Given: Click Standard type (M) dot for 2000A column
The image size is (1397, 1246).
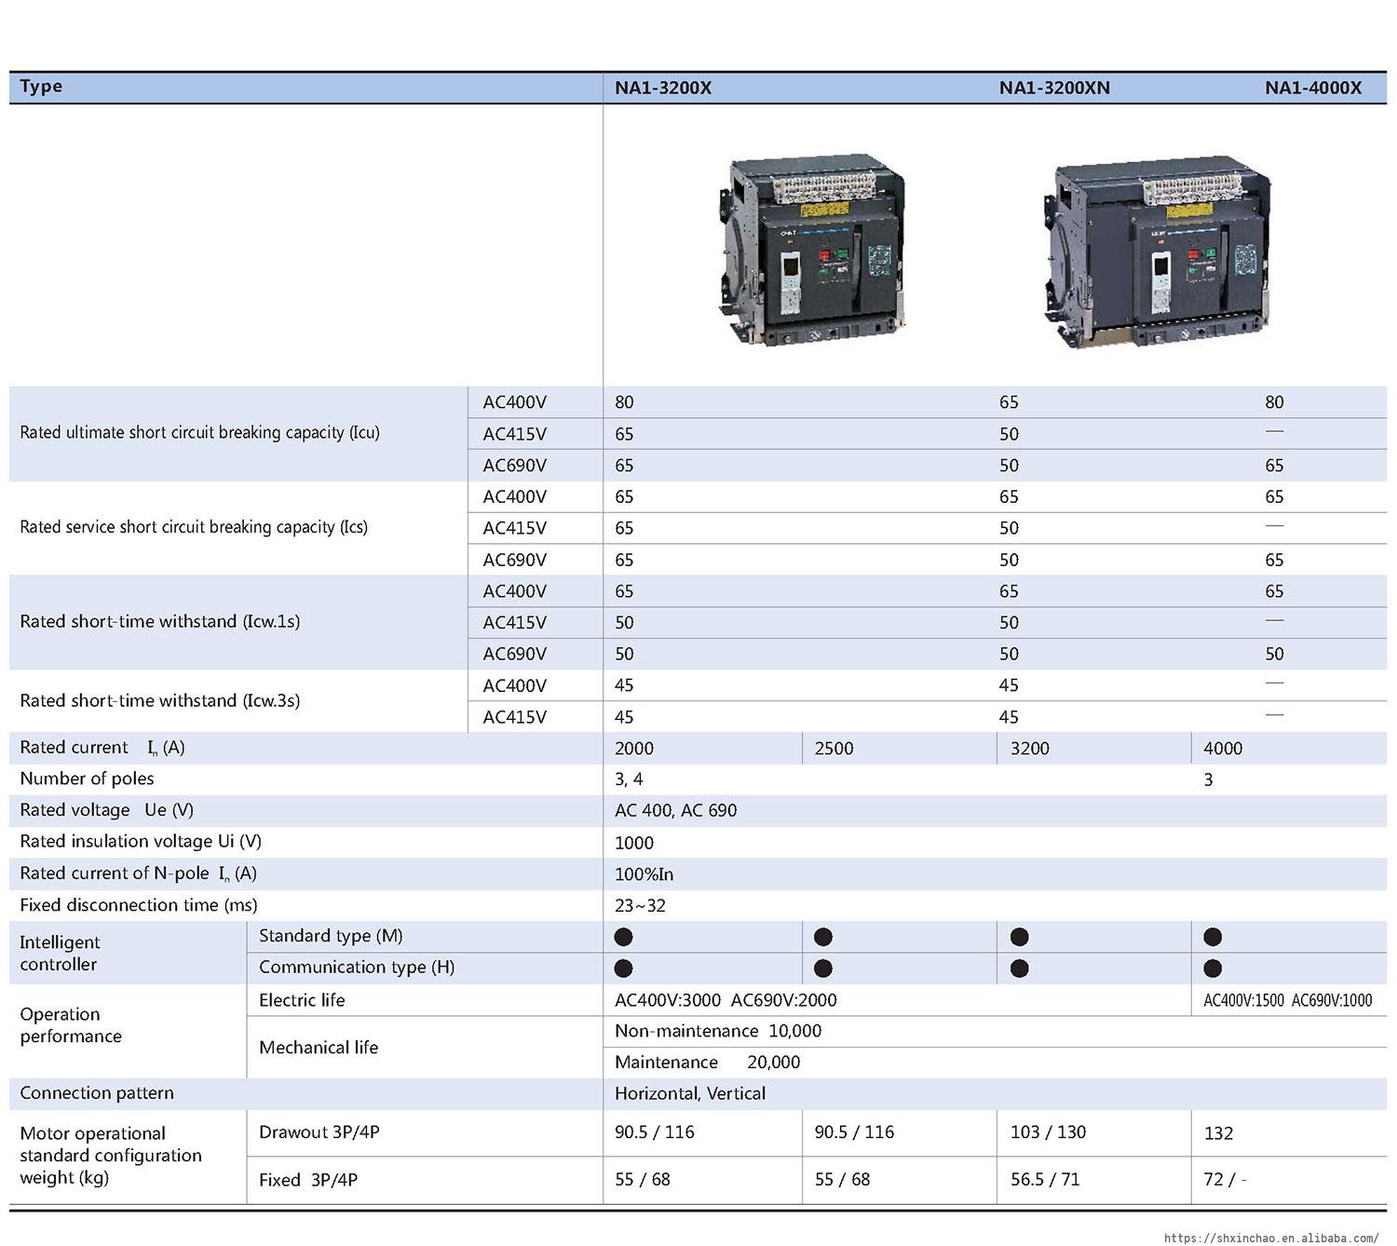Looking at the screenshot, I should [624, 937].
